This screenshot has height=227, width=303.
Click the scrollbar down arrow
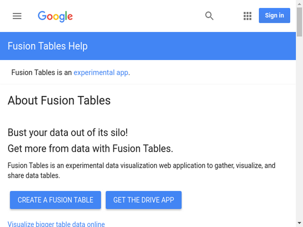tap(299, 223)
